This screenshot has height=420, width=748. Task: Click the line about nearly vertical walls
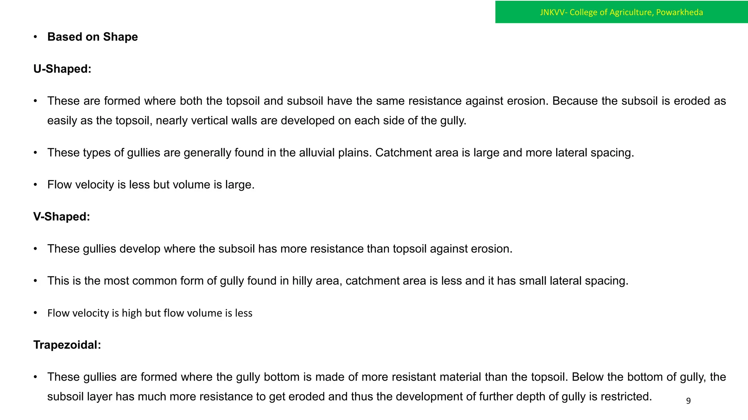pyautogui.click(x=257, y=121)
